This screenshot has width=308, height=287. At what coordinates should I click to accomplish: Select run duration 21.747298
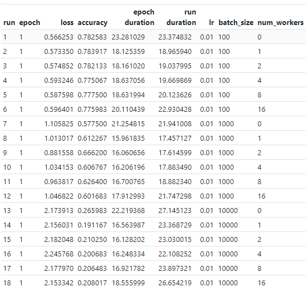coord(175,196)
